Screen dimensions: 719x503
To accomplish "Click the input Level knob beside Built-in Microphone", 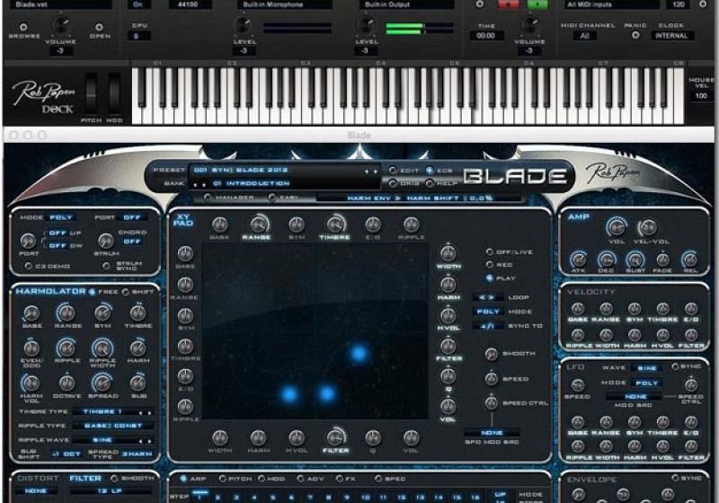I will 243,25.
